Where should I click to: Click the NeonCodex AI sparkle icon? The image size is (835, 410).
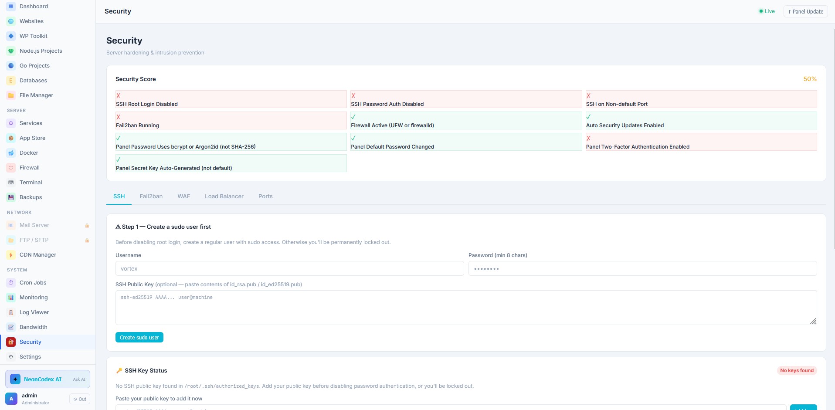coord(15,379)
